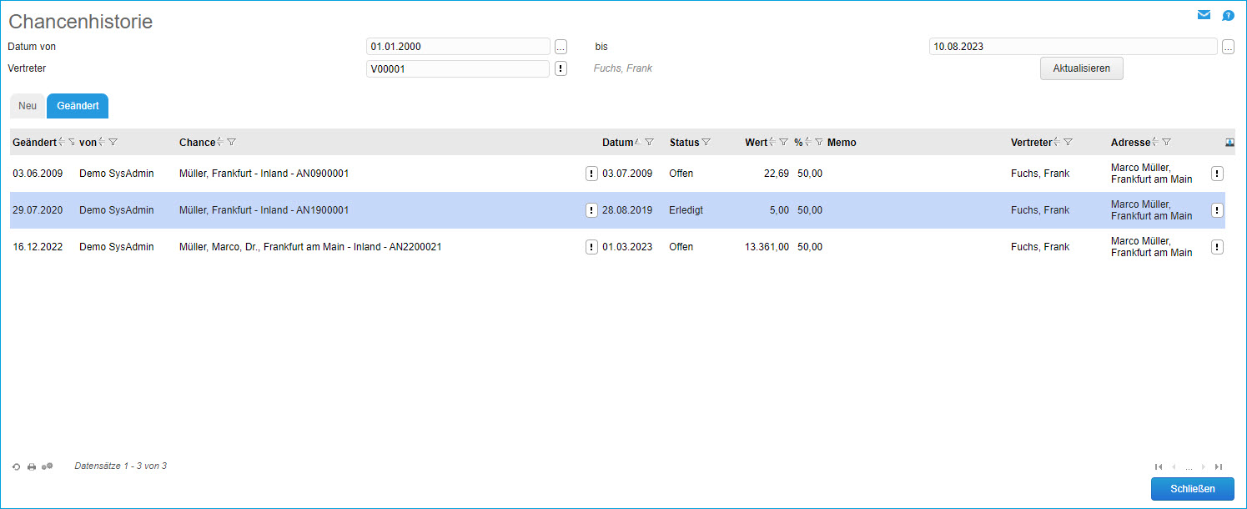Click the refresh icon in table footer

[16, 466]
